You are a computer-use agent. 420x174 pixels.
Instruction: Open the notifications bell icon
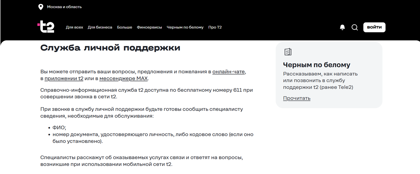pos(342,27)
